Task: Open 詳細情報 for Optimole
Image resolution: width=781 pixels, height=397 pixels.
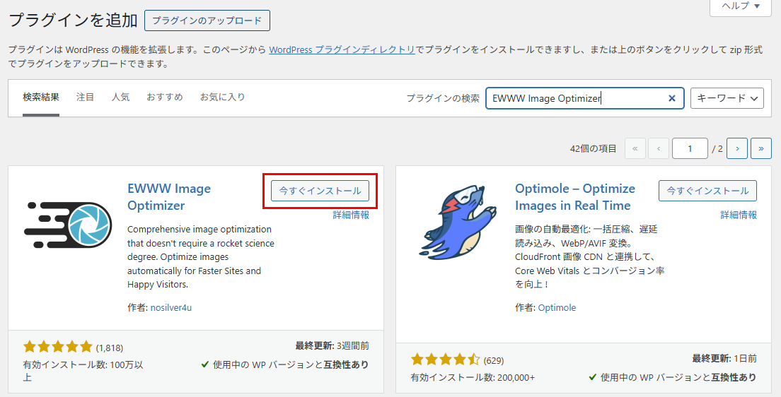Action: pos(739,215)
